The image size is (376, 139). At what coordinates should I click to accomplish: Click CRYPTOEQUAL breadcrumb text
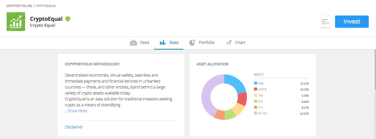(x=46, y=6)
